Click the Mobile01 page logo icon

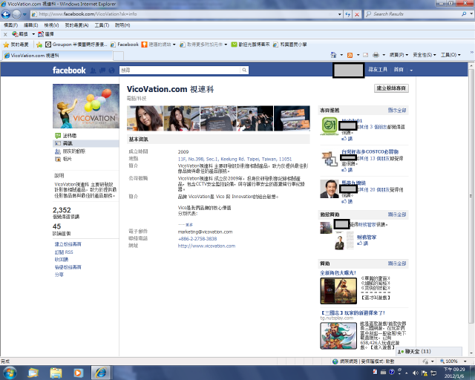330,125
